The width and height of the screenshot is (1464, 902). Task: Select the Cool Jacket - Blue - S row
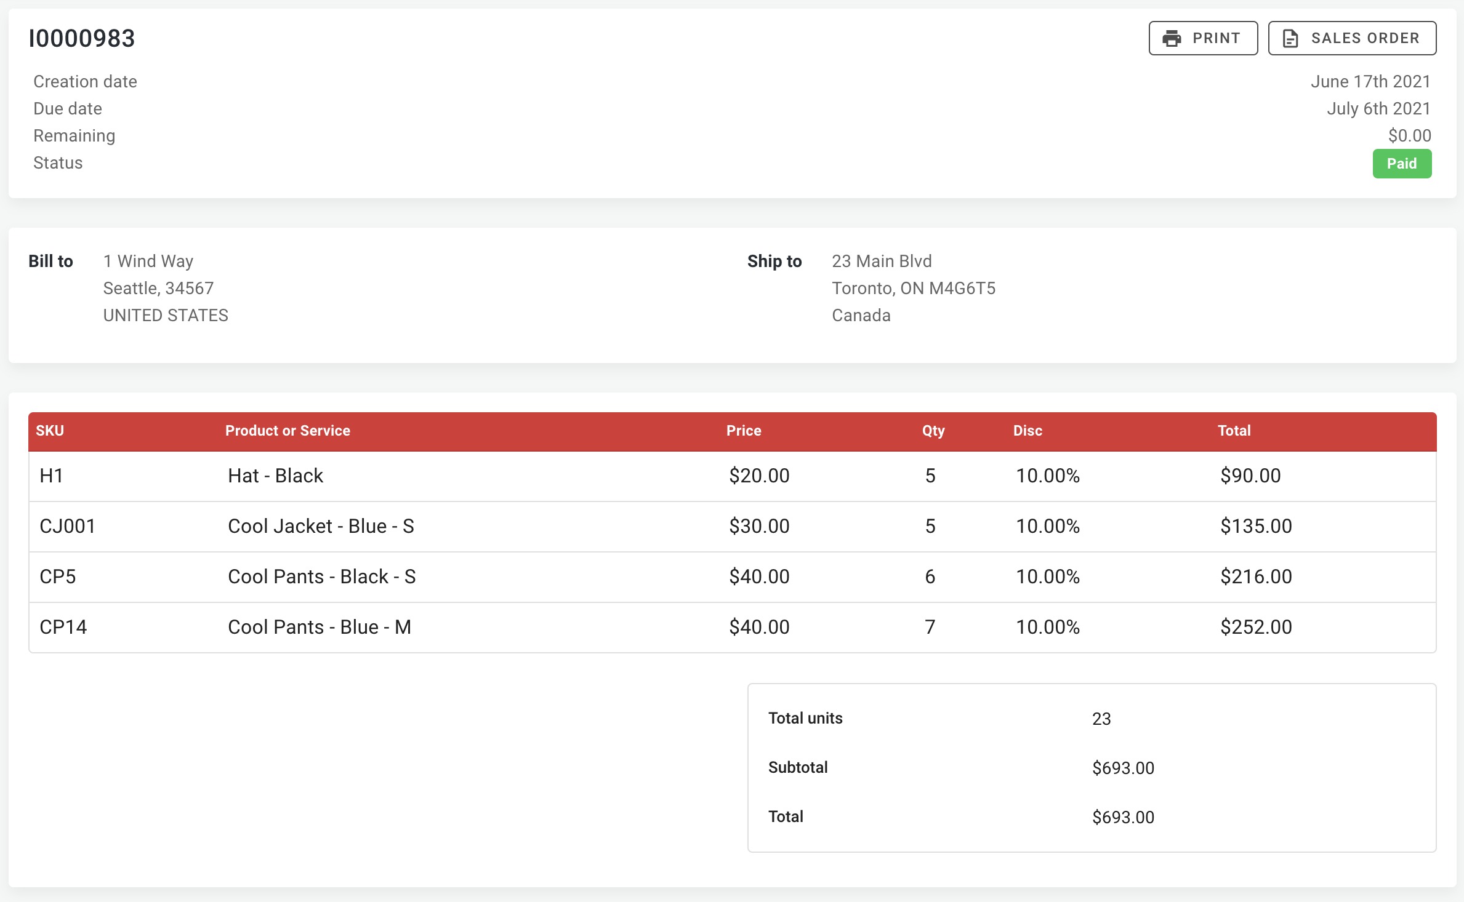click(x=321, y=526)
